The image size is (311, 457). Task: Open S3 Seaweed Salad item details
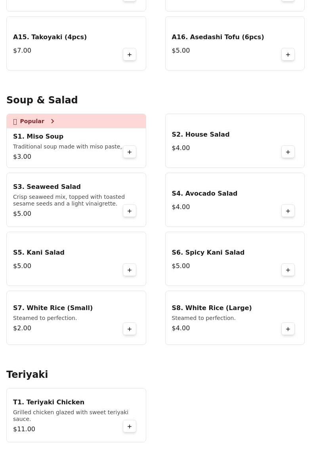(47, 187)
